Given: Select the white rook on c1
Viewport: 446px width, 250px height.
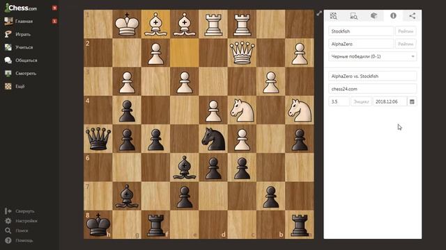Looking at the screenshot, I should click(242, 24).
